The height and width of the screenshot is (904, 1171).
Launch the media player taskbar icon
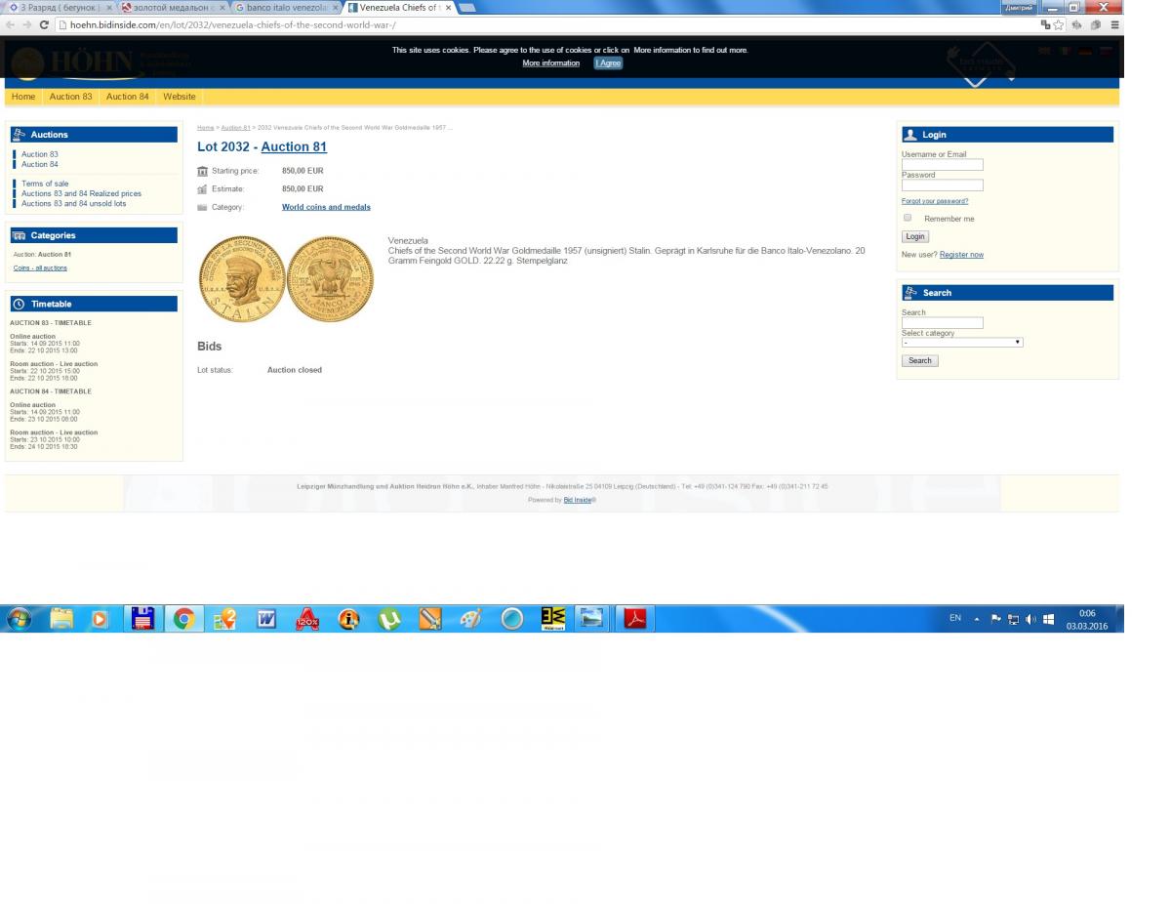coord(100,618)
